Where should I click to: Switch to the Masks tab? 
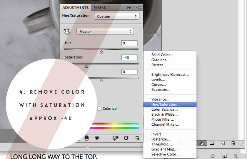point(100,8)
